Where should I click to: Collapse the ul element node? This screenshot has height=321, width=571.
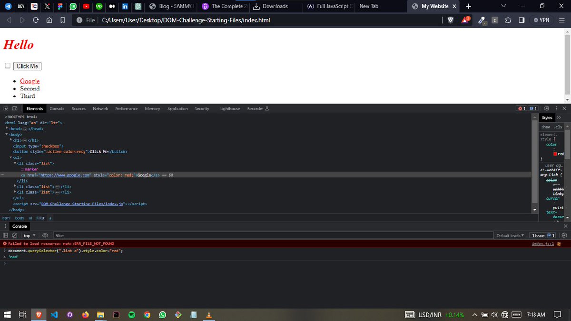point(10,157)
